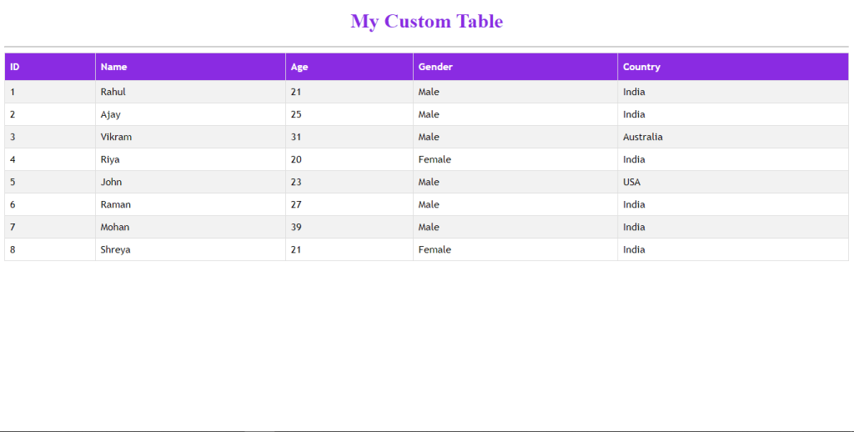Click "Female" in Riya's row
The height and width of the screenshot is (432, 854).
515,159
